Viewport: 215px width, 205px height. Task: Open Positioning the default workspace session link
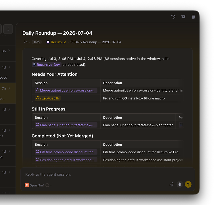(66, 160)
